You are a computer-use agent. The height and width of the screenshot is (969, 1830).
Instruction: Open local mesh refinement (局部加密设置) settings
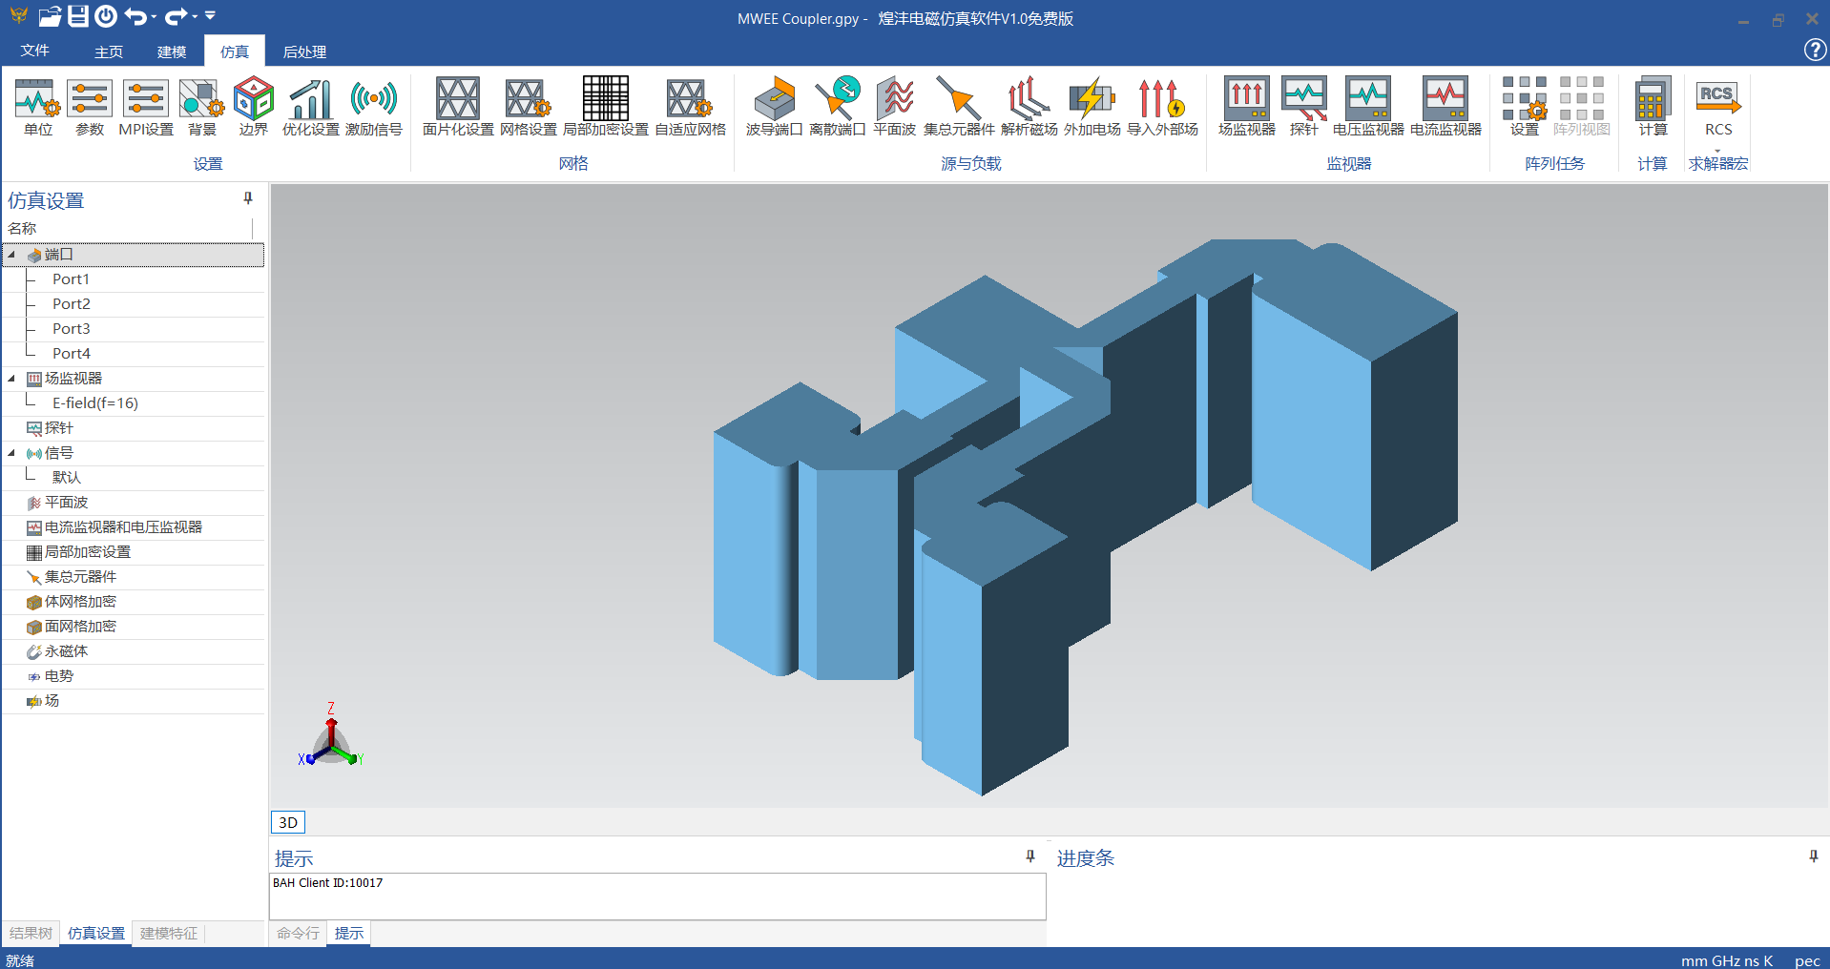605,99
